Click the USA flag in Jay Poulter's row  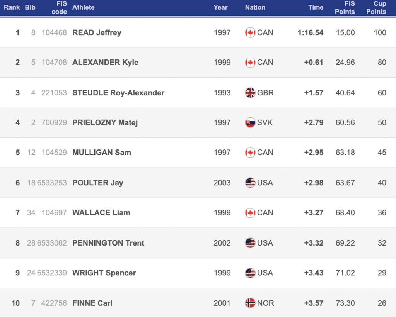(x=250, y=183)
